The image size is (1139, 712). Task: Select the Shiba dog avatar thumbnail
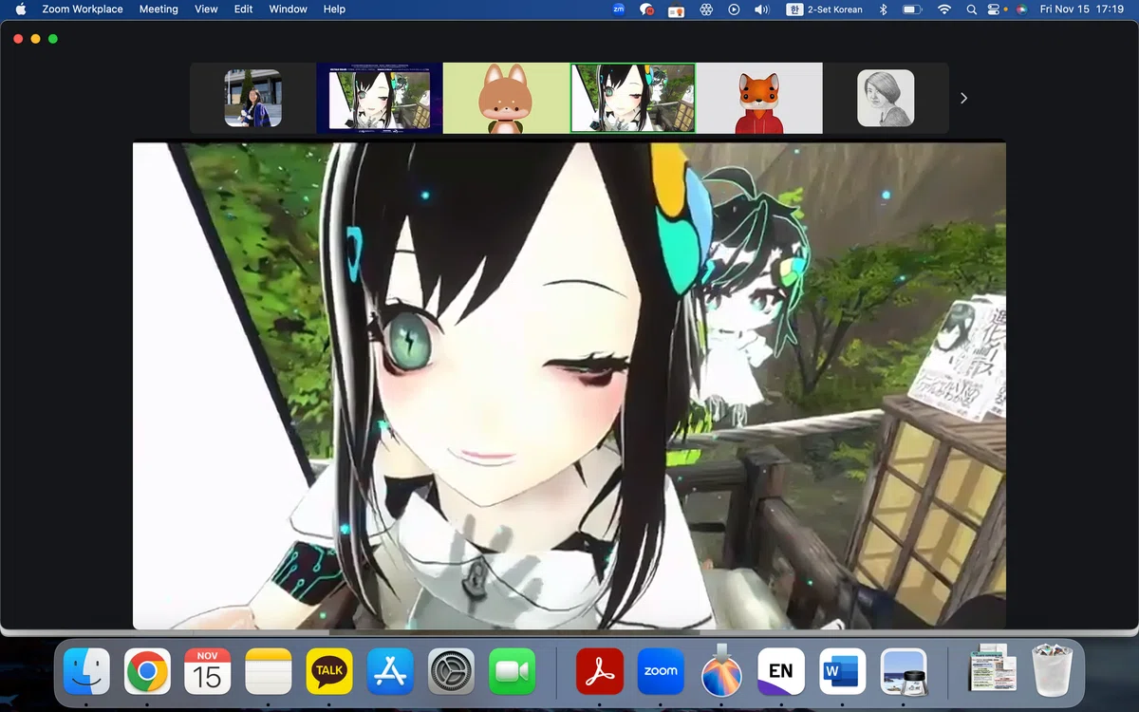click(x=506, y=98)
